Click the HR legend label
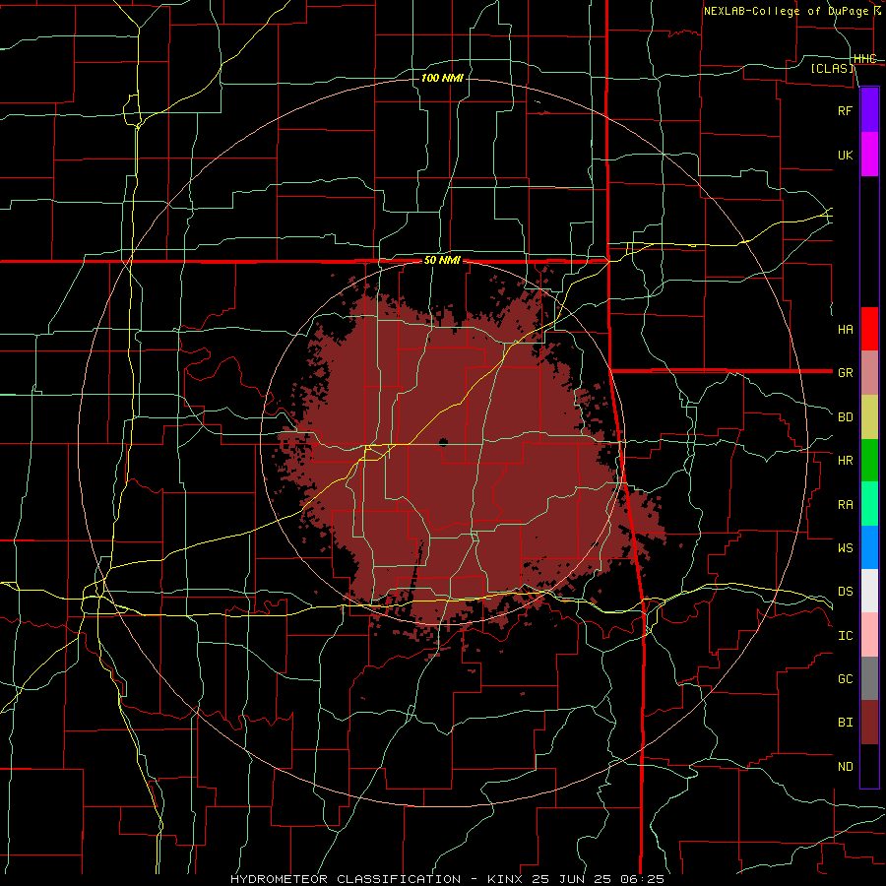This screenshot has width=886, height=886. click(845, 461)
